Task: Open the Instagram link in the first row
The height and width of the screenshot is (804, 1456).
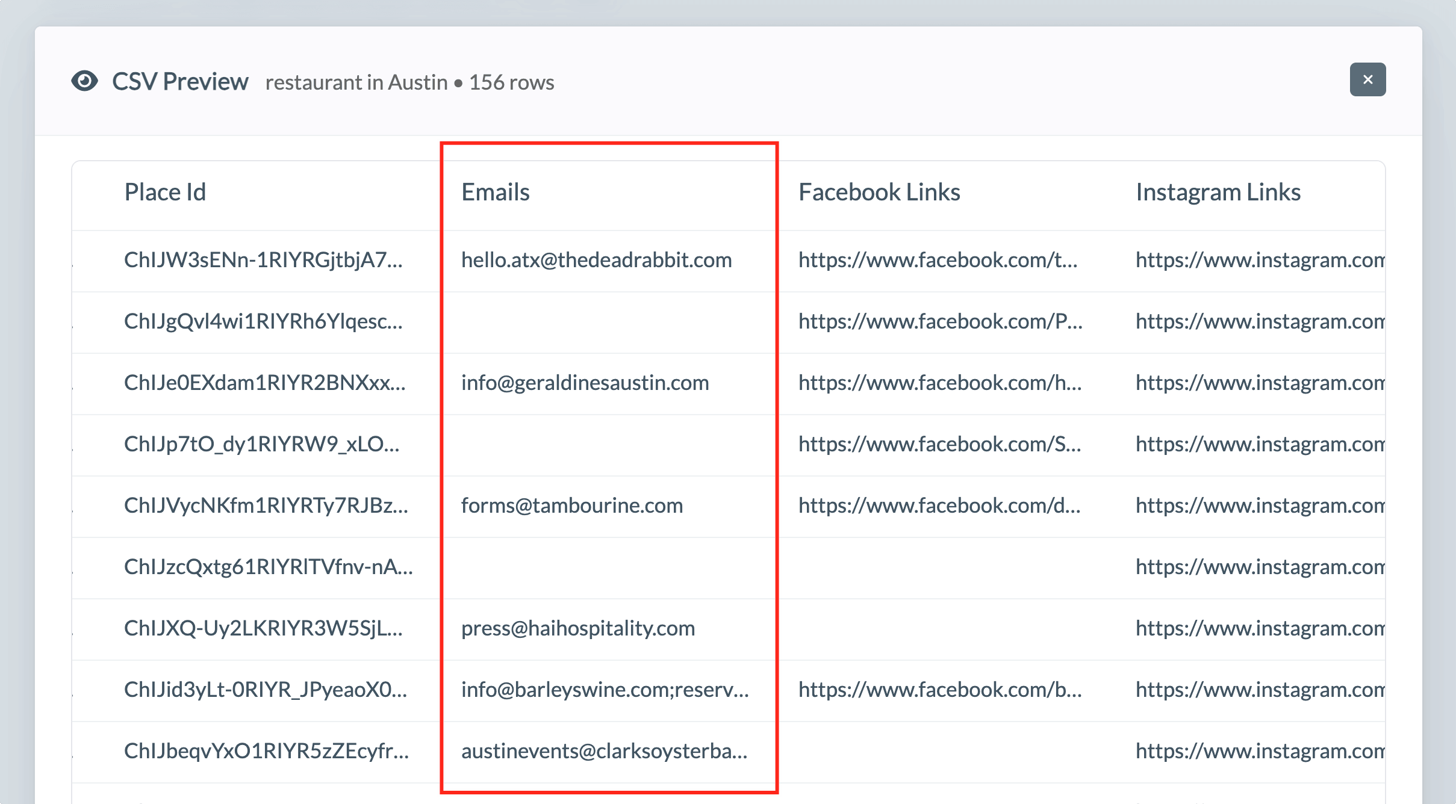Action: (1260, 260)
